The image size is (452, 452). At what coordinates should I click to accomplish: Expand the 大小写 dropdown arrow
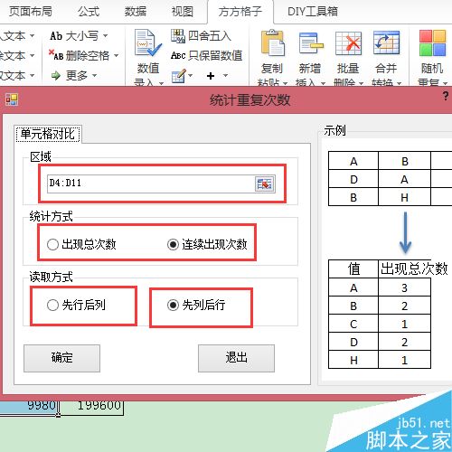point(105,36)
